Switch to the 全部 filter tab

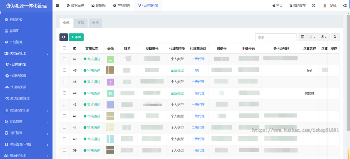click(66, 23)
